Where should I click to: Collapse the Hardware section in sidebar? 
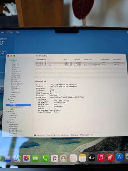point(9,60)
